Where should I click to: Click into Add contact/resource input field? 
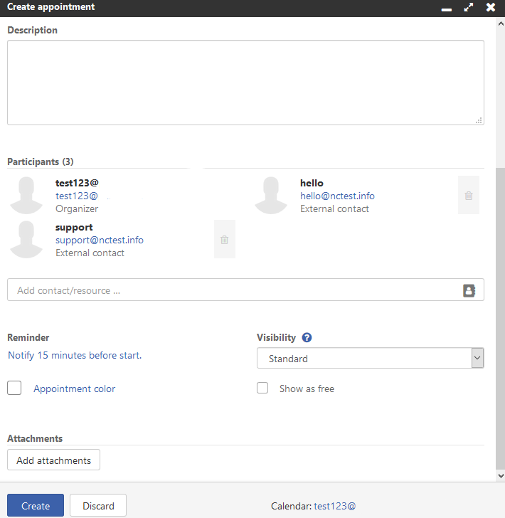(235, 290)
